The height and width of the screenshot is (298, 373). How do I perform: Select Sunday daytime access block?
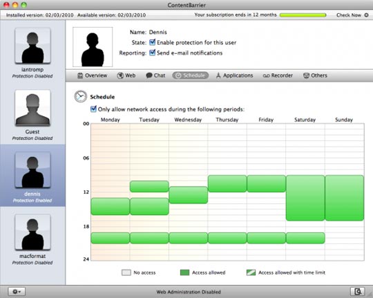[345, 198]
